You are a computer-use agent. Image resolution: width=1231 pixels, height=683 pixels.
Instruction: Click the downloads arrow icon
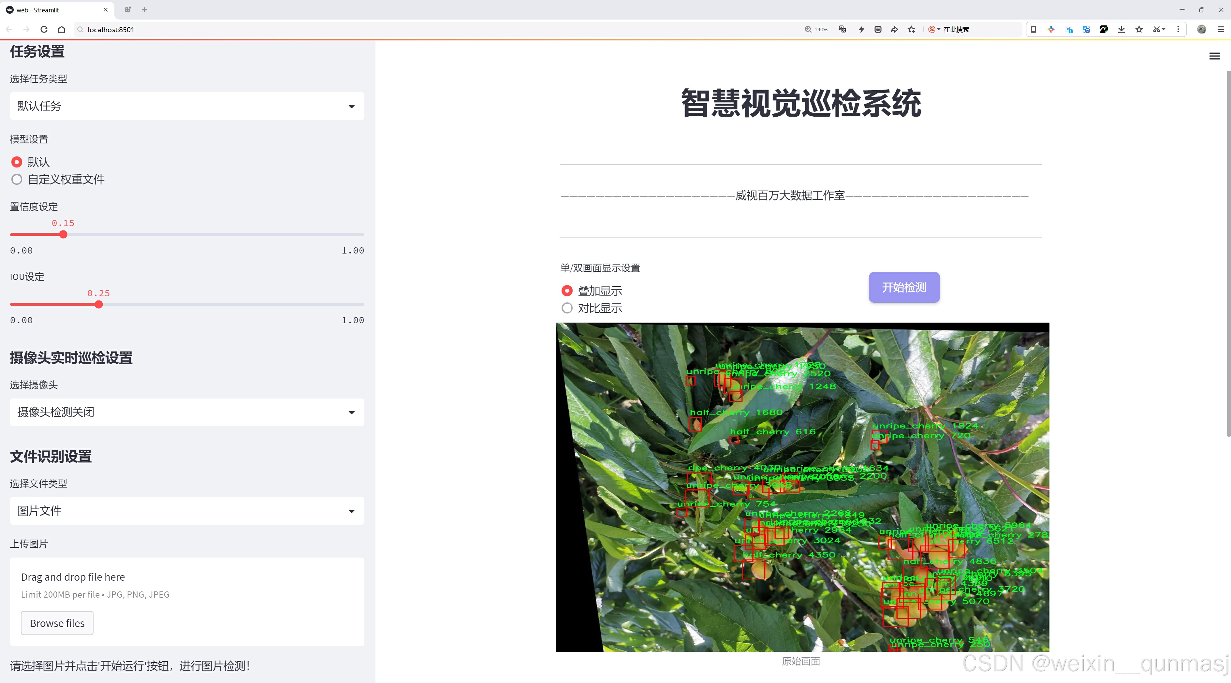click(x=1121, y=30)
